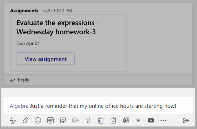Screen dimensions: 197x129
Task: Send the message with the arrow icon
Action: [186, 121]
